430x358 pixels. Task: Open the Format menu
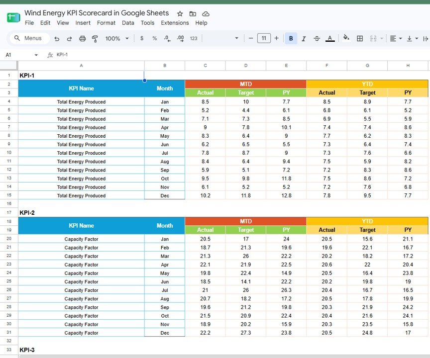tap(106, 23)
